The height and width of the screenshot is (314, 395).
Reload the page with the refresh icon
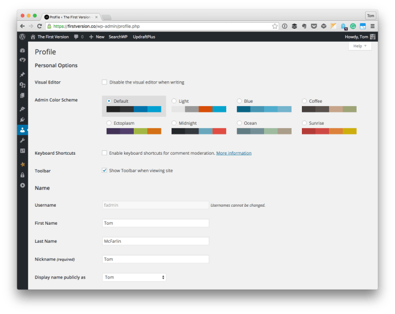click(x=39, y=26)
